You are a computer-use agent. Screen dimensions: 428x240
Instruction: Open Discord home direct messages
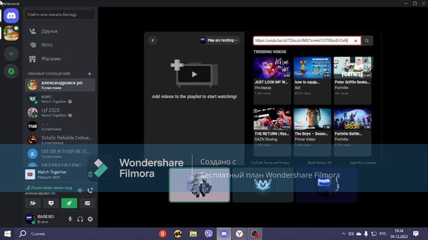11,15
